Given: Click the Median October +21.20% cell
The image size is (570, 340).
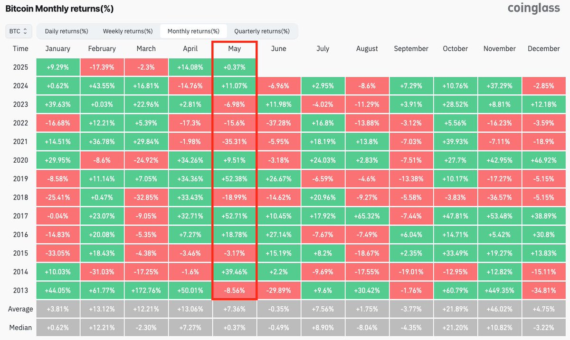Looking at the screenshot, I should [x=455, y=328].
